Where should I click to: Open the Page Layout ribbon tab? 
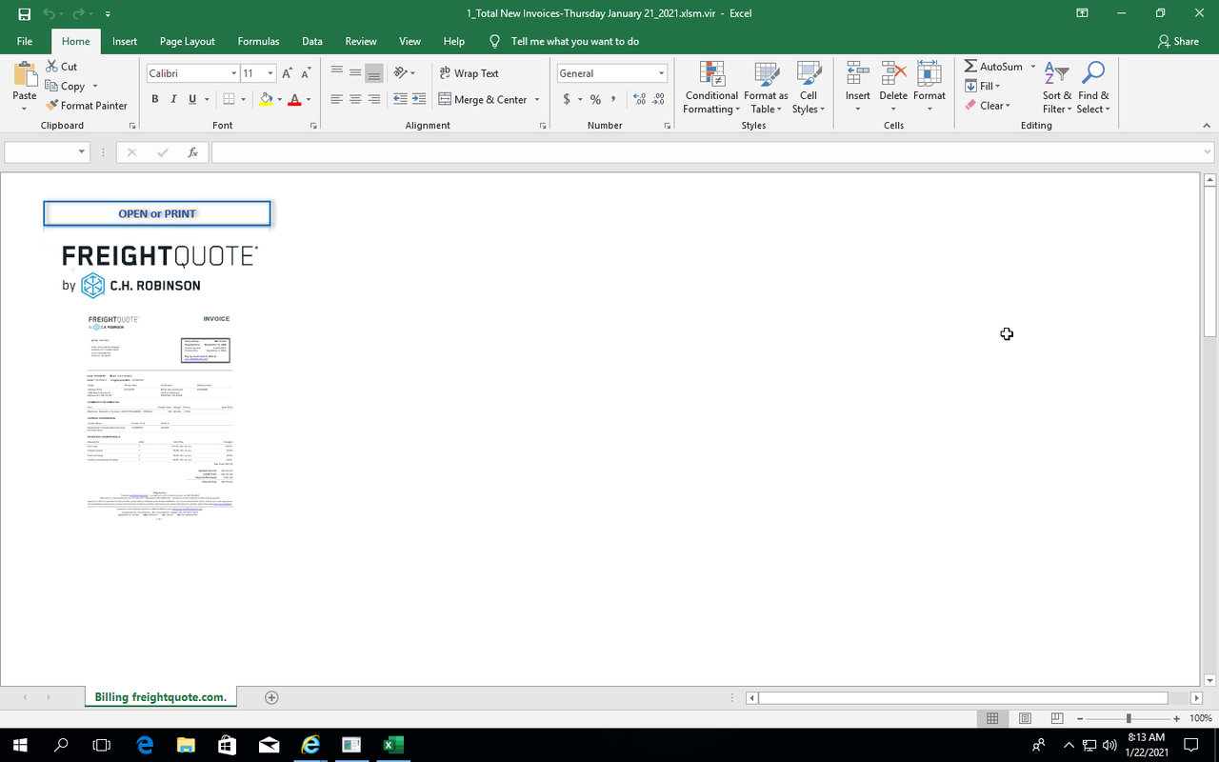coord(187,41)
